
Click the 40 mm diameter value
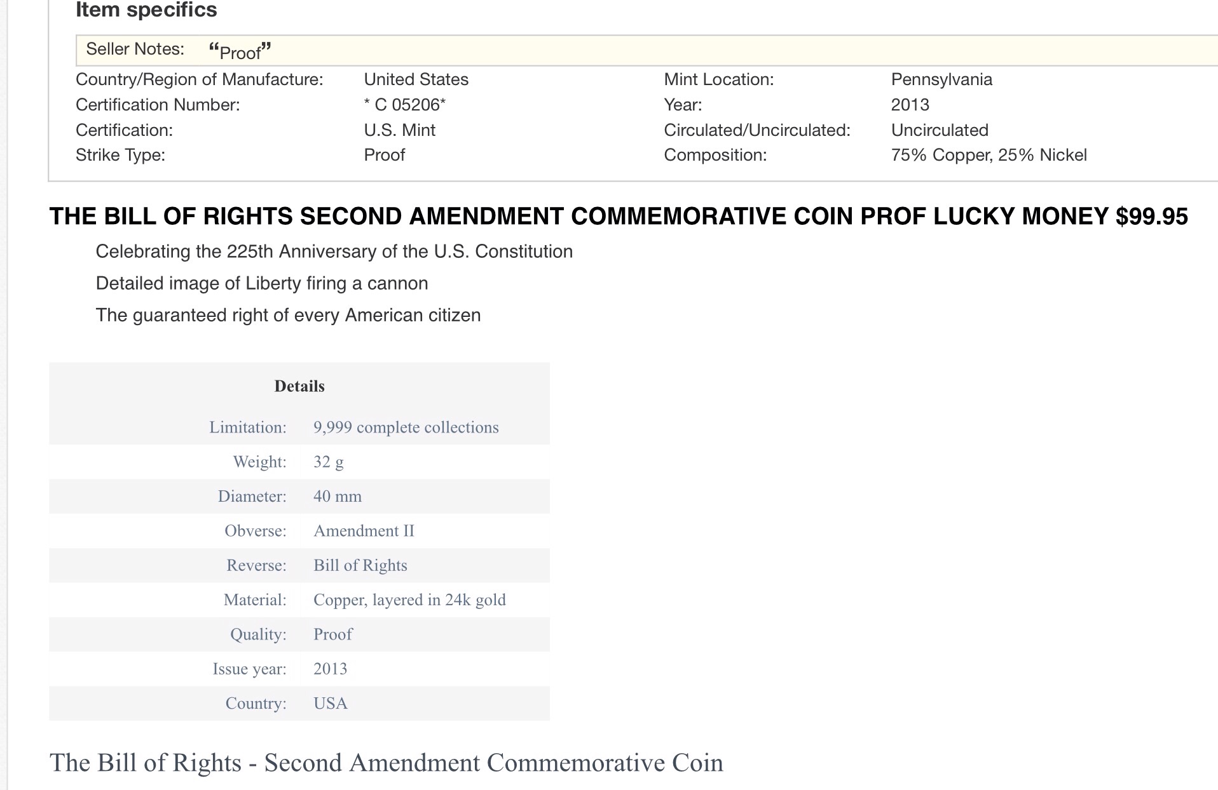(337, 497)
